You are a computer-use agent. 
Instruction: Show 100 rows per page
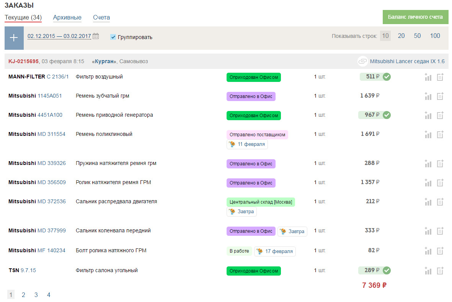point(435,36)
